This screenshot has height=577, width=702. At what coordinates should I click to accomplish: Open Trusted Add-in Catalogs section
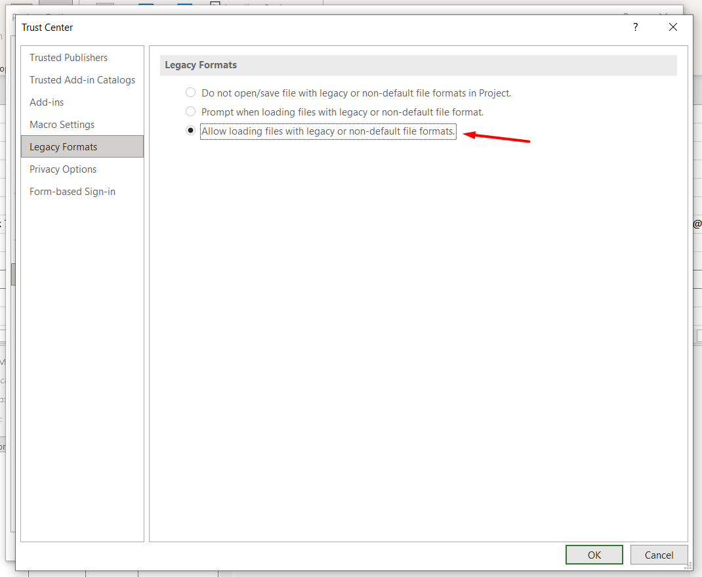coord(83,80)
